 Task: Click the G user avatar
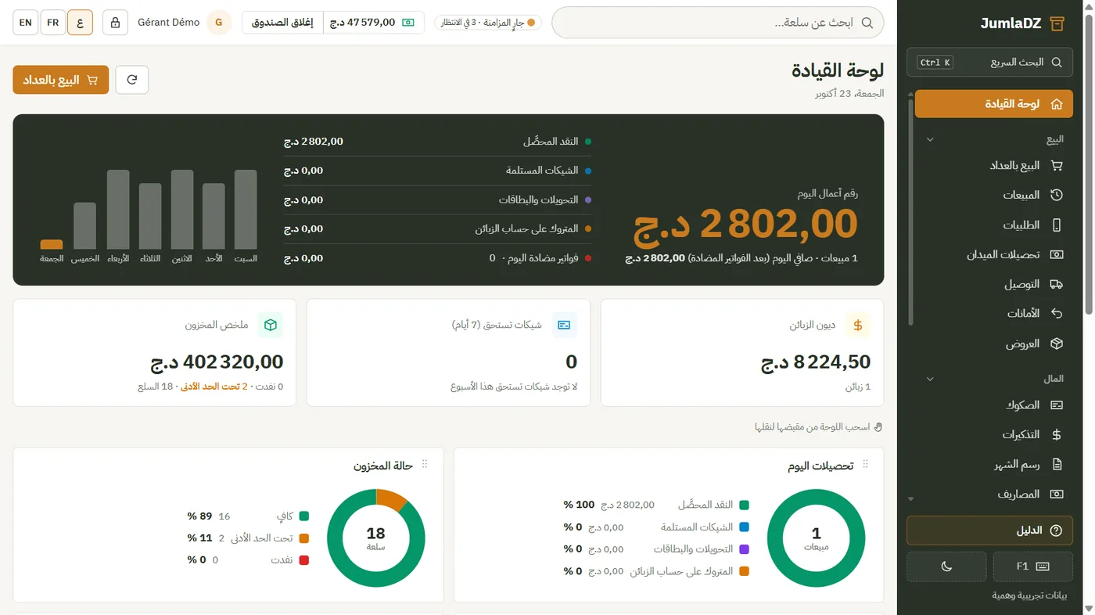[219, 23]
